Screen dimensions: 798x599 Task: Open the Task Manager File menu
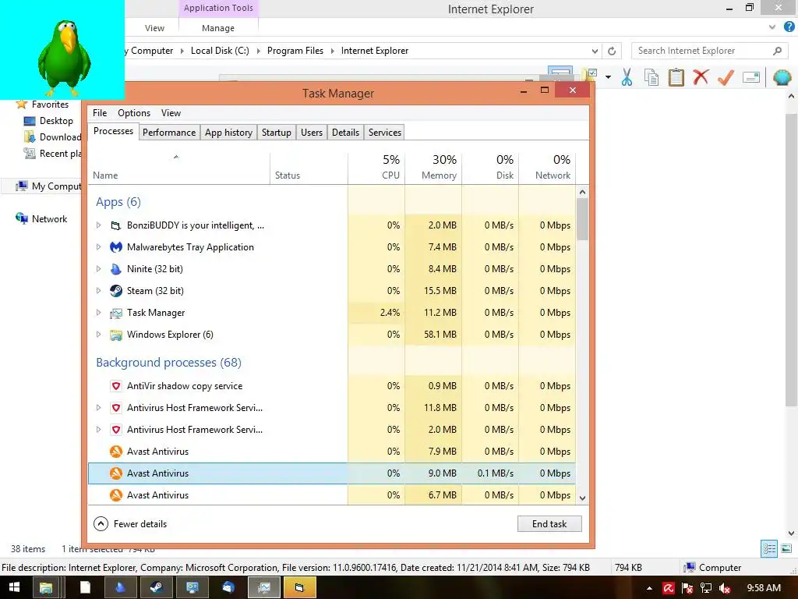[100, 113]
